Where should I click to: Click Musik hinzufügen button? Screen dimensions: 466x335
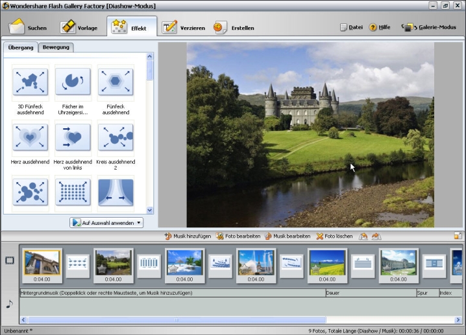[188, 237]
